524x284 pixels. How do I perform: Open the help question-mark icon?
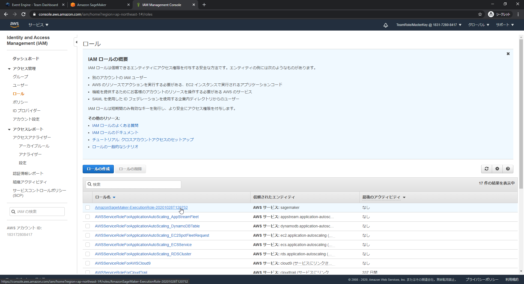click(x=508, y=169)
